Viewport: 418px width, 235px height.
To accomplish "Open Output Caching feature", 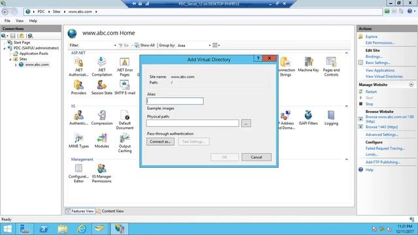I will click(x=125, y=143).
